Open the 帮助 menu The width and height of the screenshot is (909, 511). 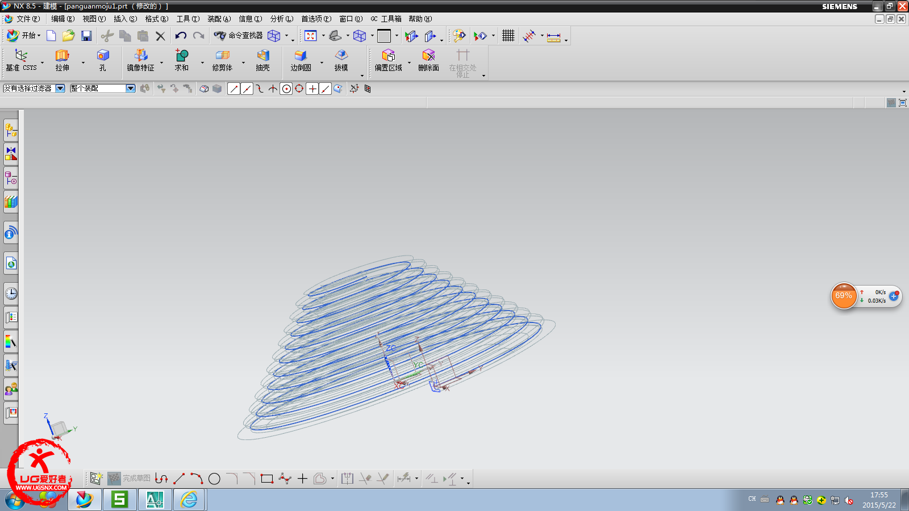(x=420, y=19)
